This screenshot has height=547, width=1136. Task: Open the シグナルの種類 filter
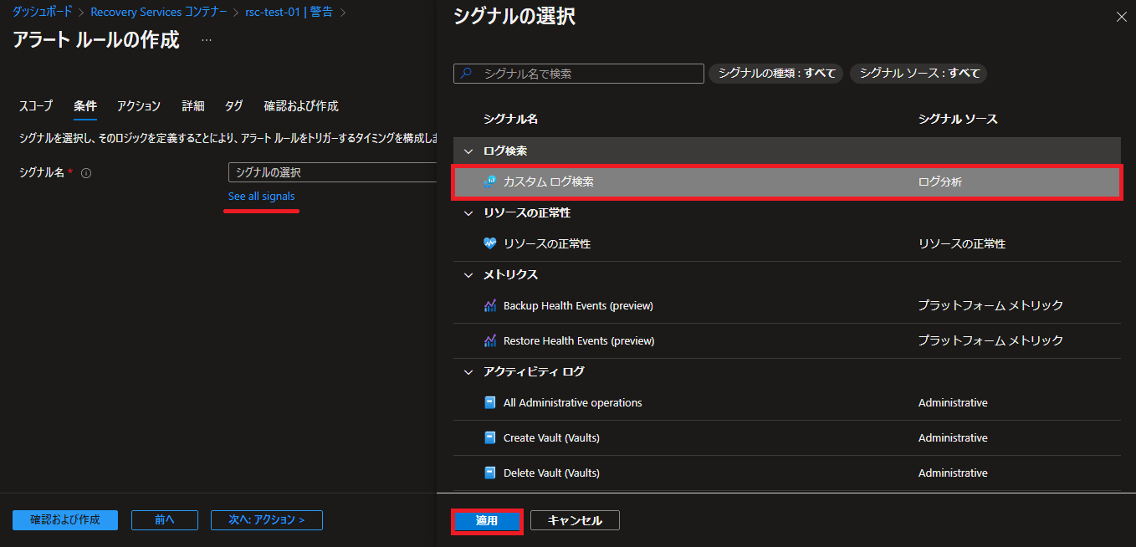pos(777,74)
